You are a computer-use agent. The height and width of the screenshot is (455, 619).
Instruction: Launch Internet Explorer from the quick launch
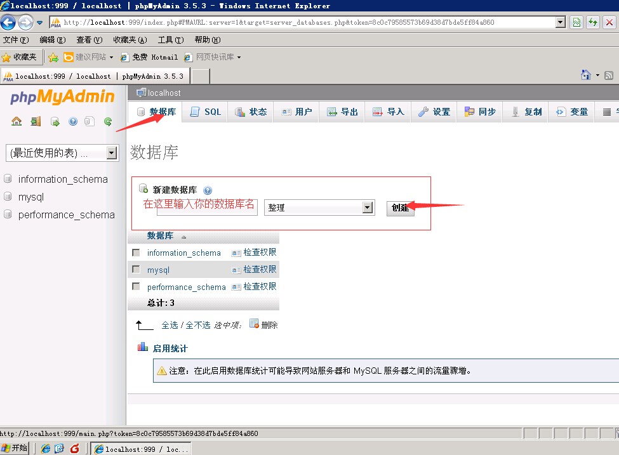46,448
